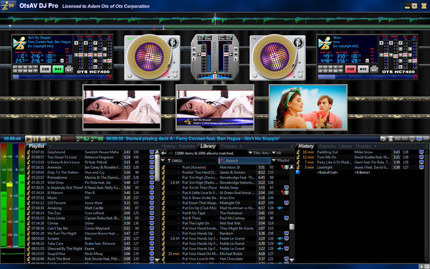Click the out/eject button on deck A
Viewport: 430px width, 269px height.
click(69, 69)
